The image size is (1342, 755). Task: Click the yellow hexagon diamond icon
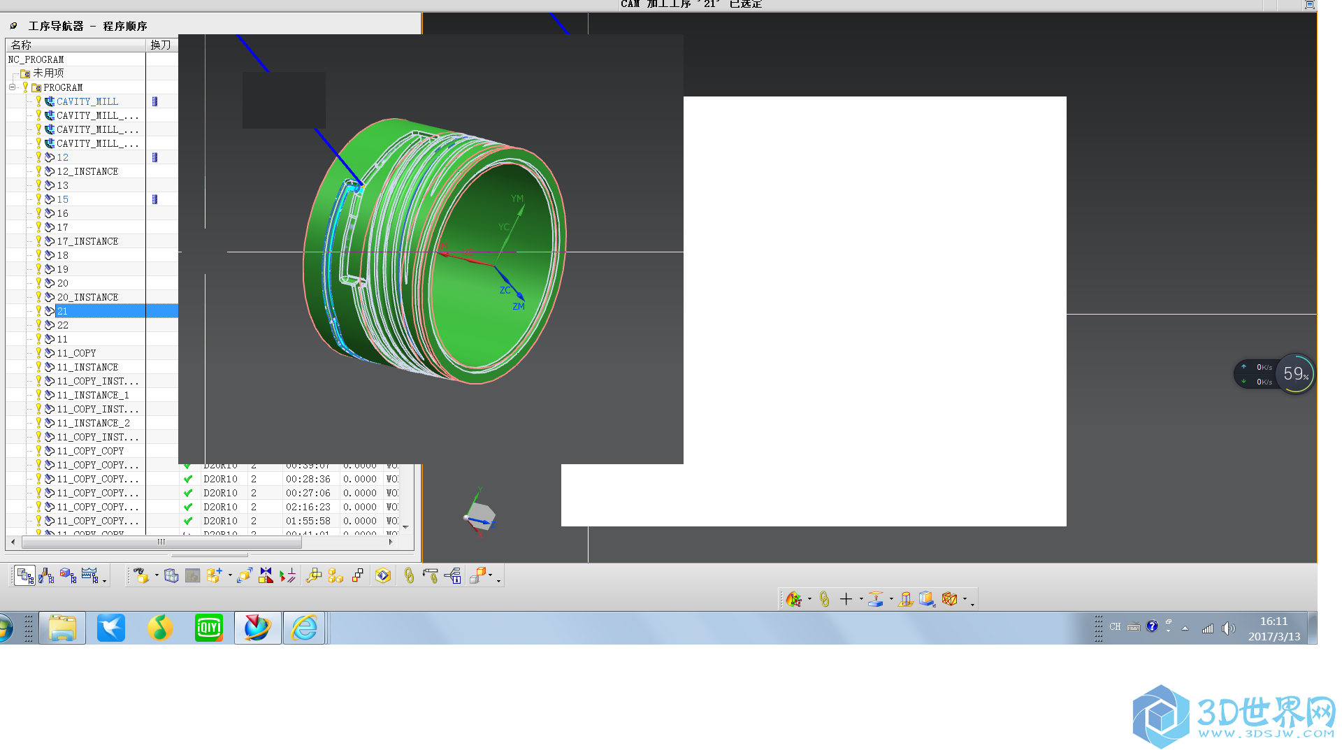383,575
